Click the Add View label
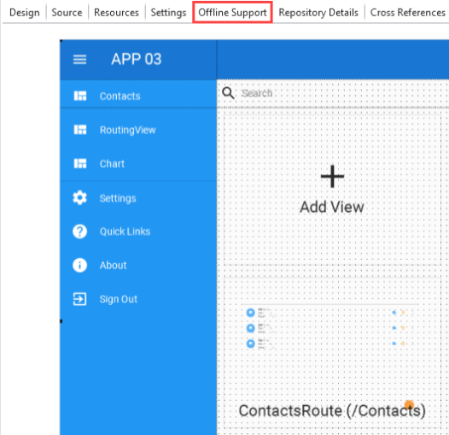This screenshot has width=449, height=435. click(331, 207)
